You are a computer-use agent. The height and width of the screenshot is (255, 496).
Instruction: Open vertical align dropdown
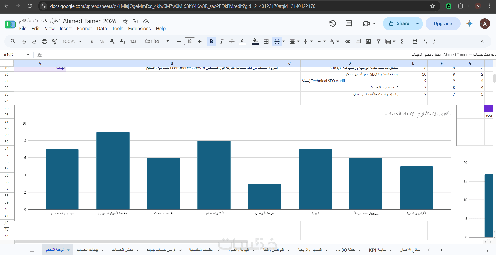coord(308,42)
